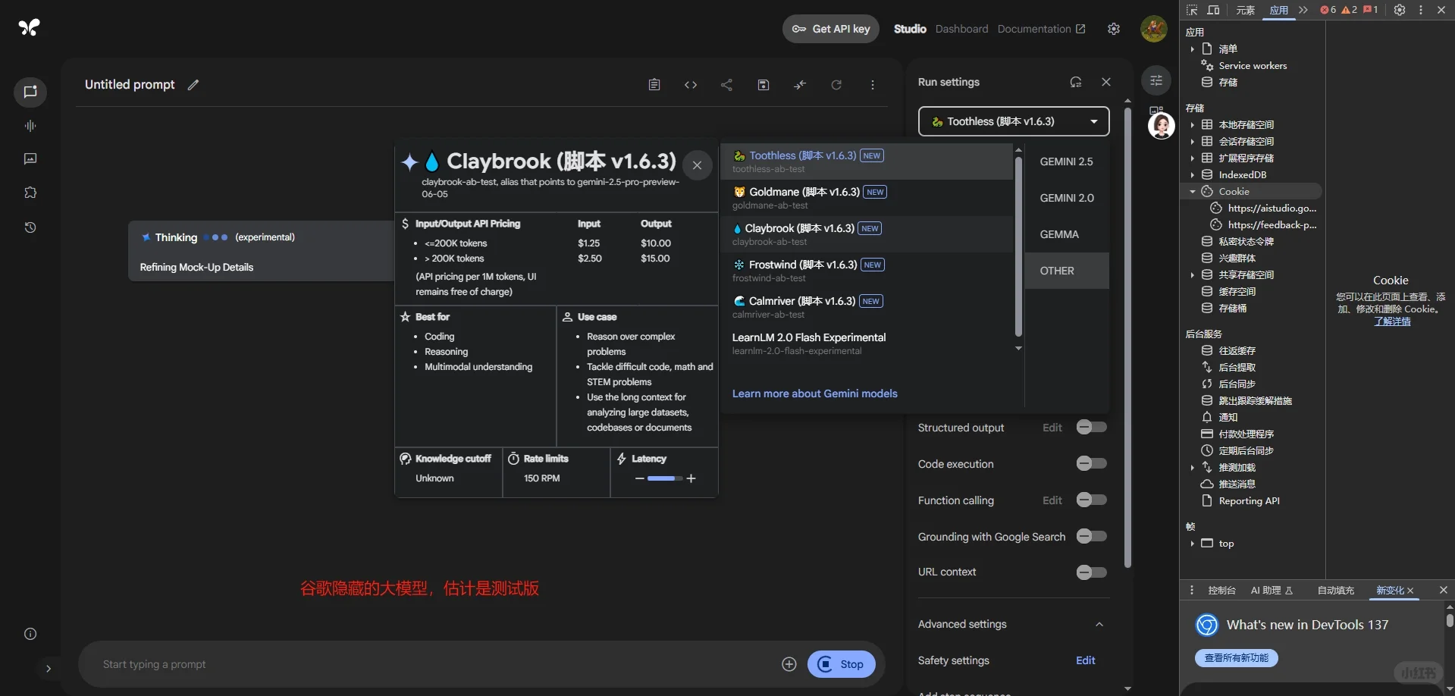Expand the sidebar with bottom chevron

[x=49, y=669]
